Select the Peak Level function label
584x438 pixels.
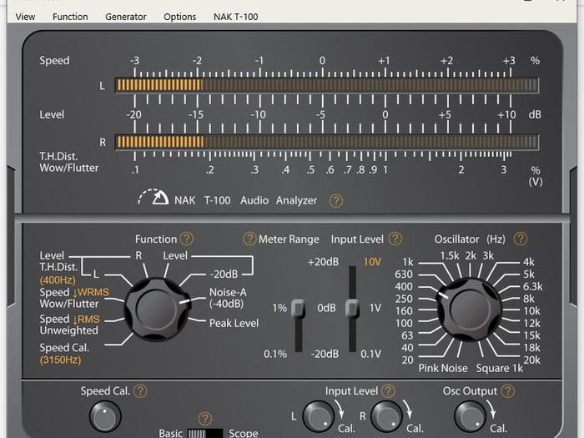(x=234, y=323)
